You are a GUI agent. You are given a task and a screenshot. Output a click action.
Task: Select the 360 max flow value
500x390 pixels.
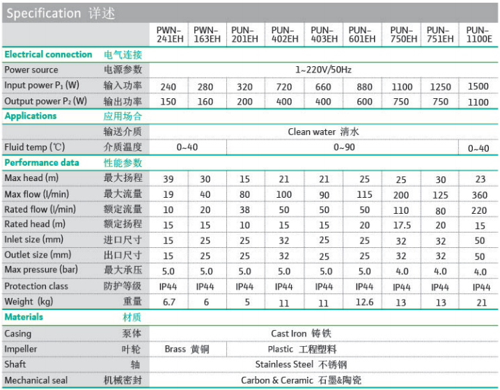pyautogui.click(x=479, y=195)
